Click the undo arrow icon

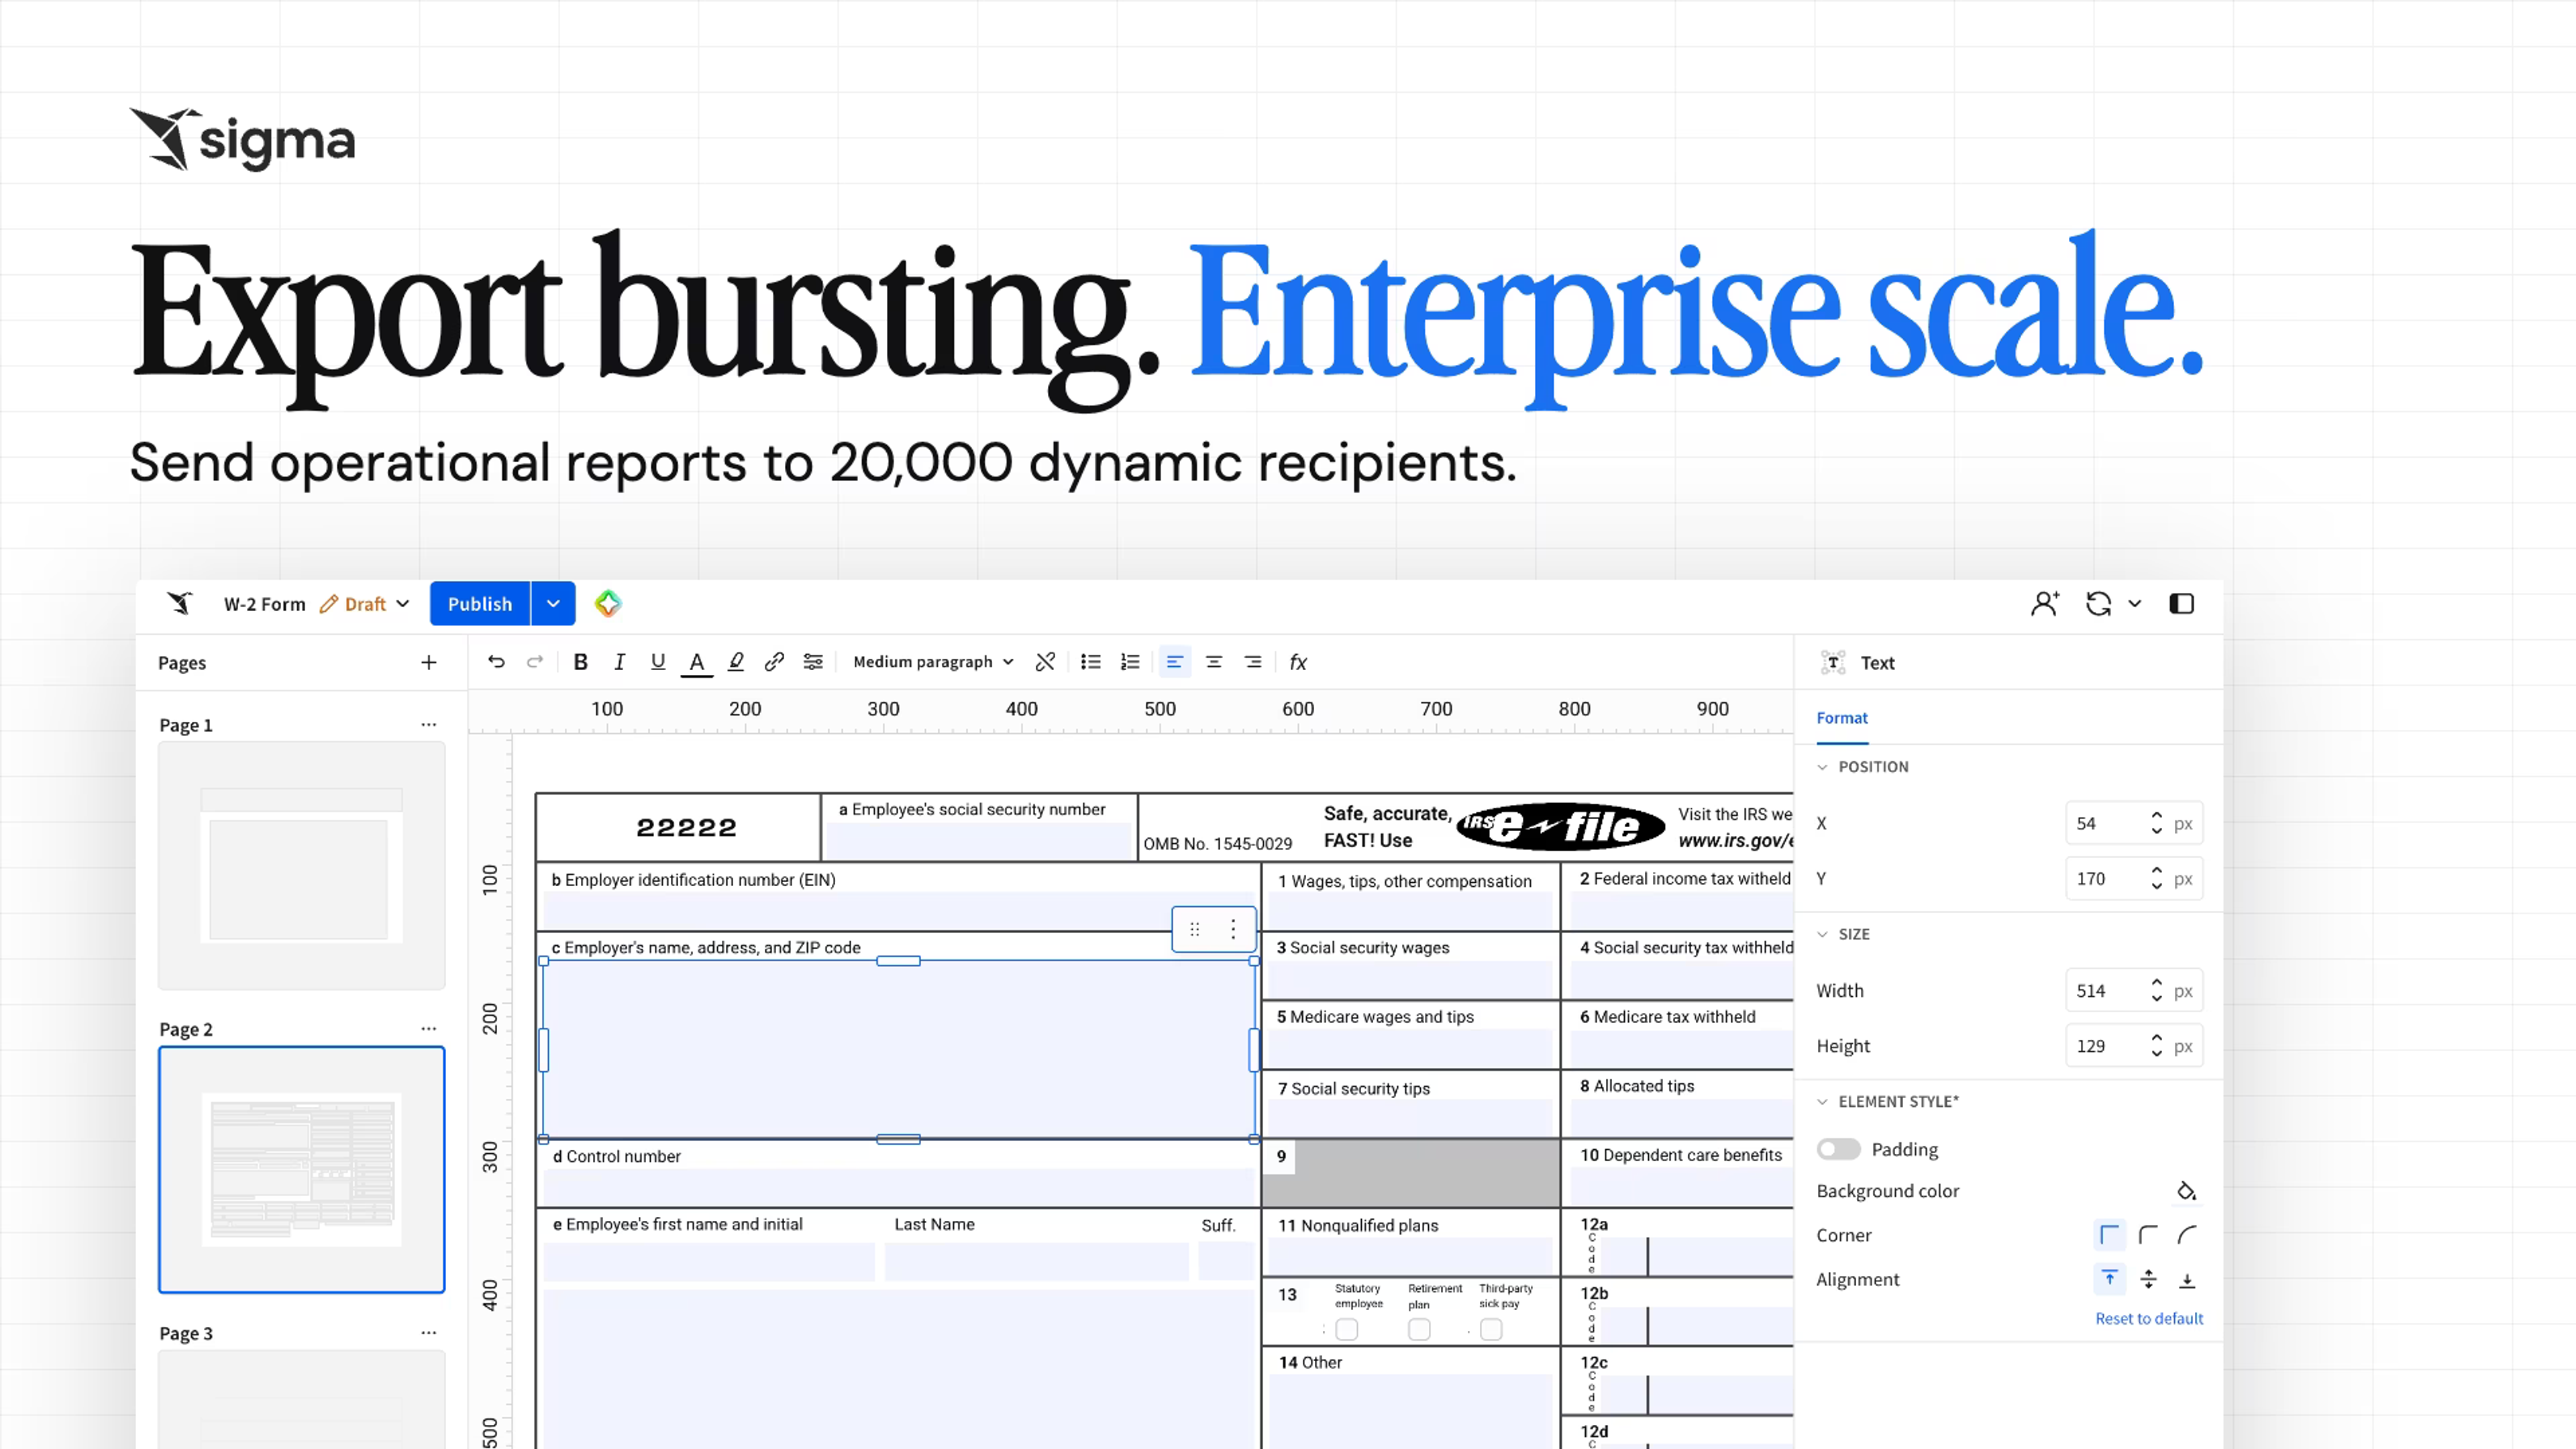pos(496,662)
